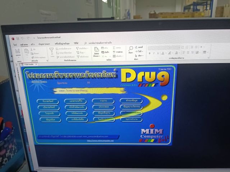This screenshot has width=230, height=172.
Task: Click the เบิกด้วยBarcode button
Action: click(76, 107)
